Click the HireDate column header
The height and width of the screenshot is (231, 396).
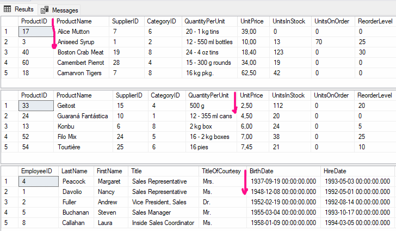coord(335,171)
